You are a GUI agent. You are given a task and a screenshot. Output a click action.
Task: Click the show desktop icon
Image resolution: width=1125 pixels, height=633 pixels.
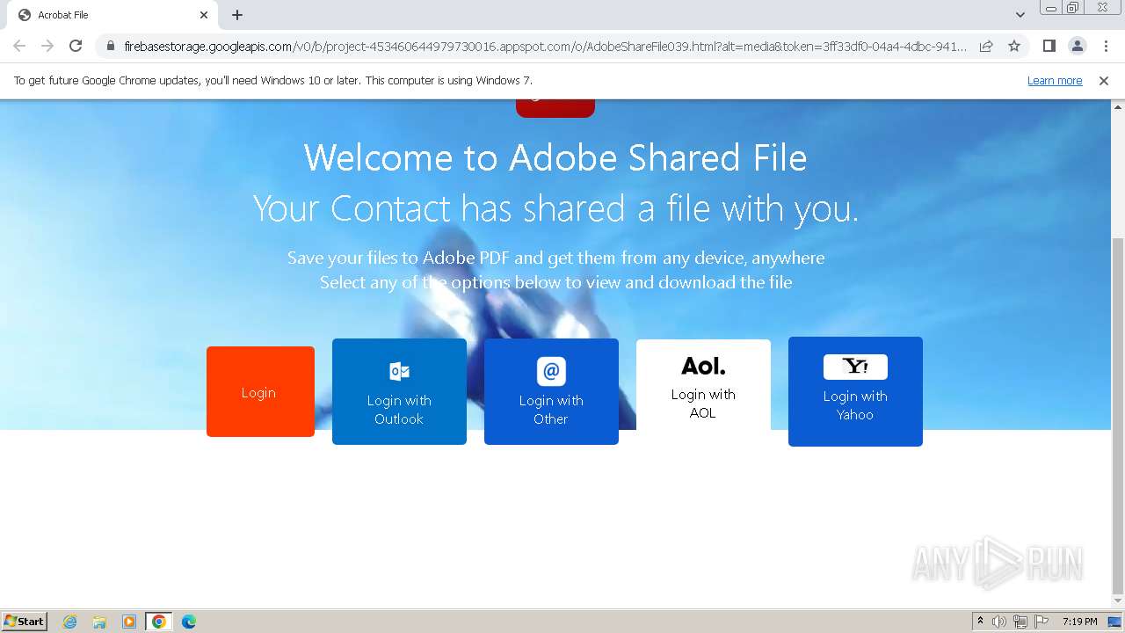point(1115,622)
